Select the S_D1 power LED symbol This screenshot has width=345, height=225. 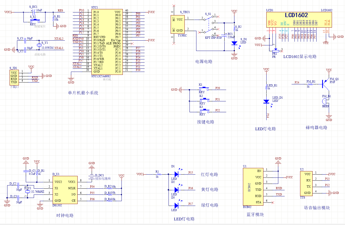tap(234, 43)
